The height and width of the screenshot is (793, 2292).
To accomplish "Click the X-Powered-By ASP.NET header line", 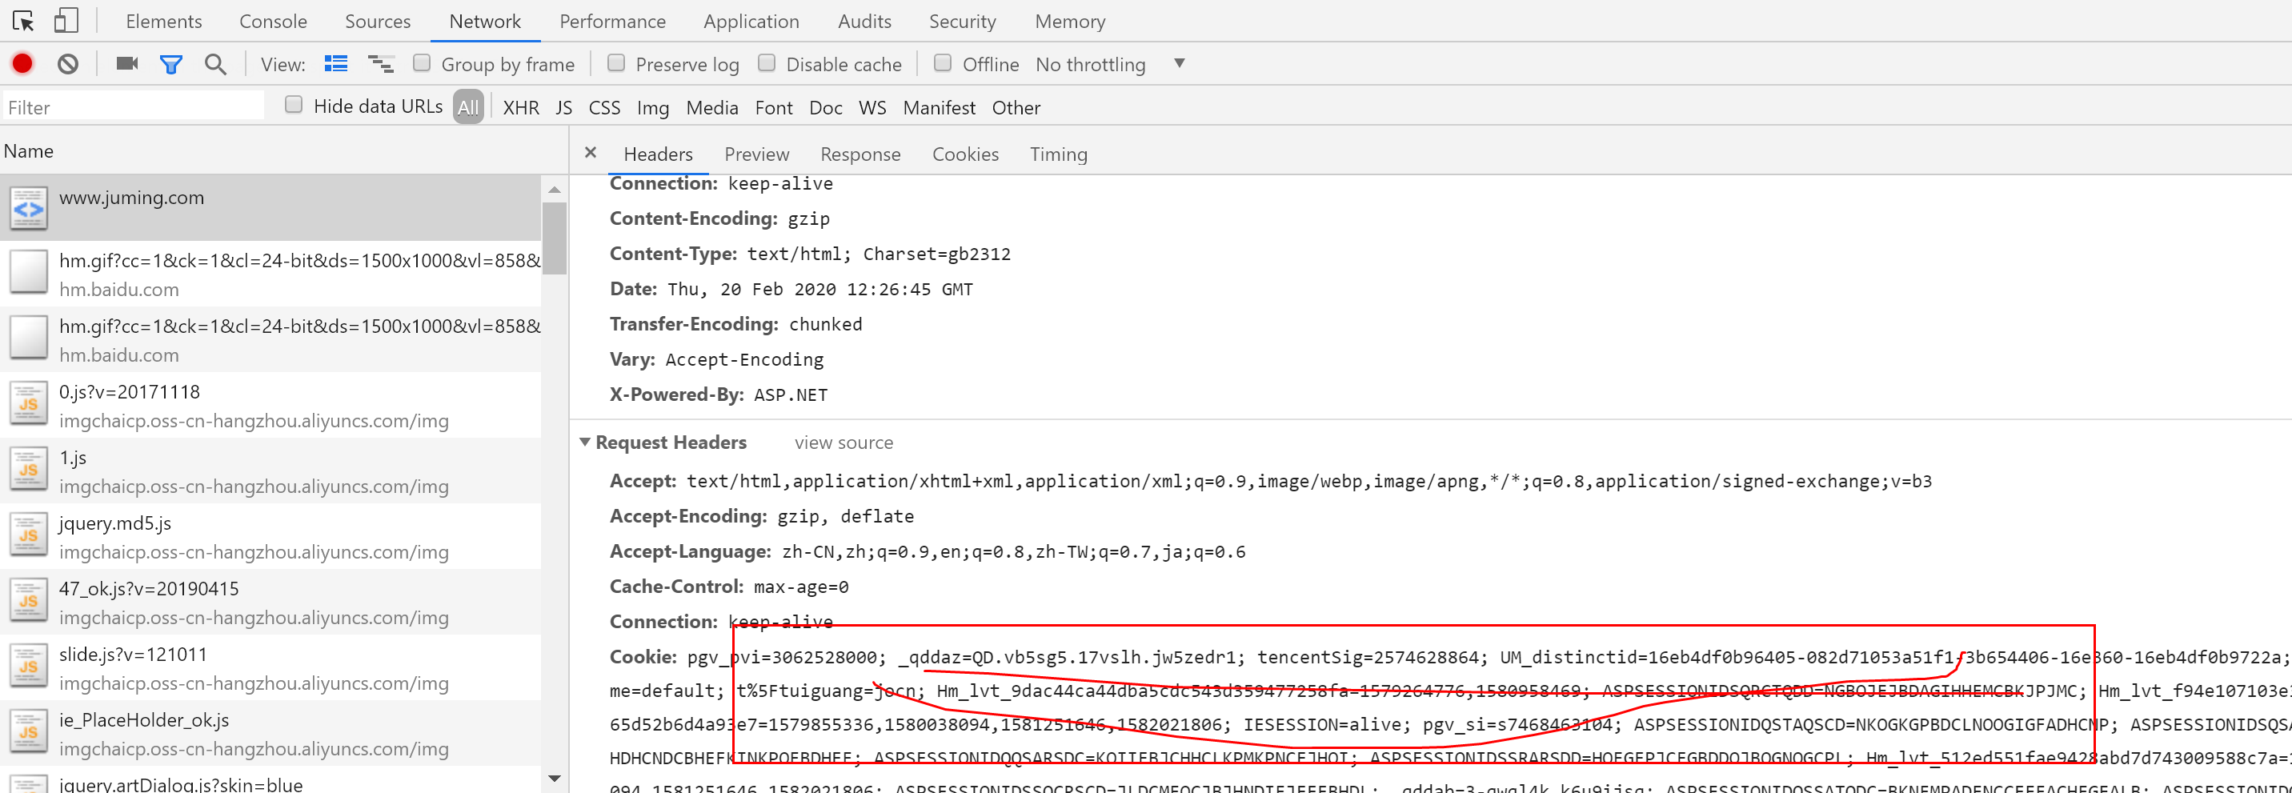I will tap(718, 394).
